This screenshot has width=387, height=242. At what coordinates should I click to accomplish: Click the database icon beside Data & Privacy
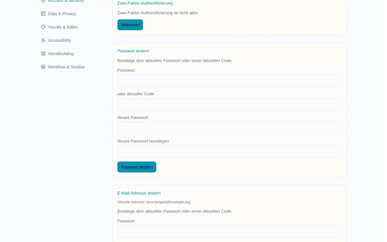(43, 14)
